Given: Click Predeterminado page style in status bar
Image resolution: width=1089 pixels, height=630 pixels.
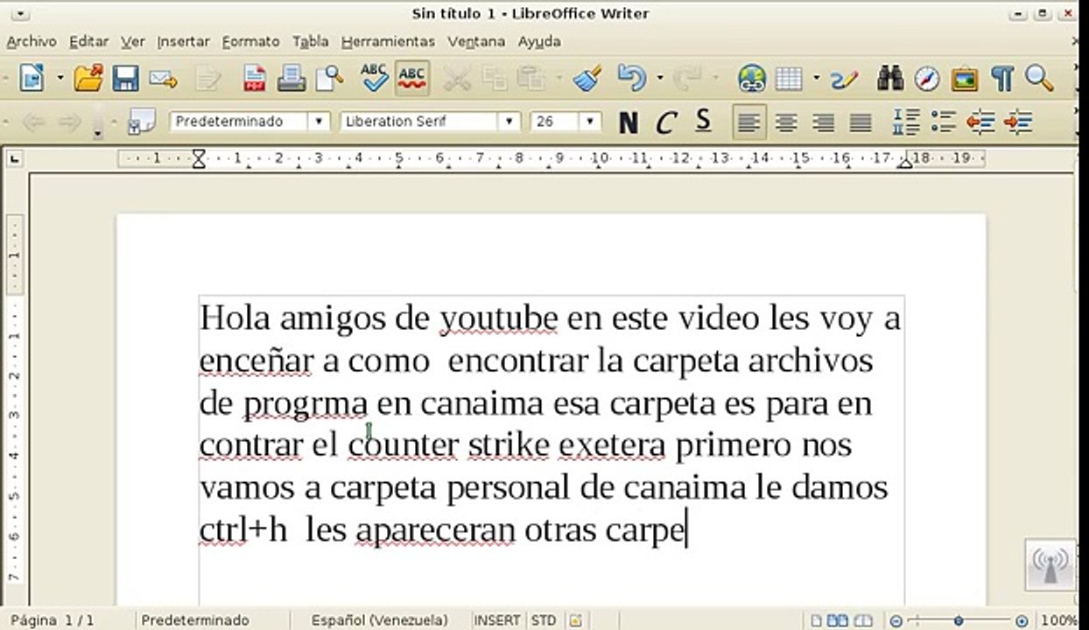Looking at the screenshot, I should 195,620.
